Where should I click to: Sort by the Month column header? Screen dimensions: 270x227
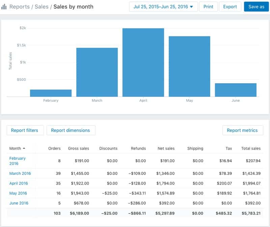17,149
